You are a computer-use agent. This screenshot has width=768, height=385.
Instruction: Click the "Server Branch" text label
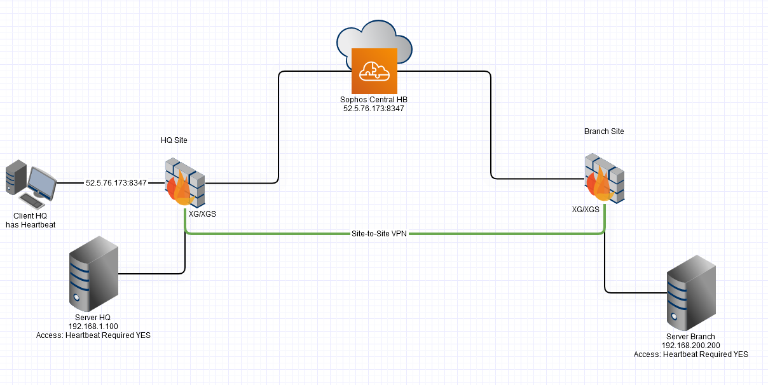click(691, 337)
